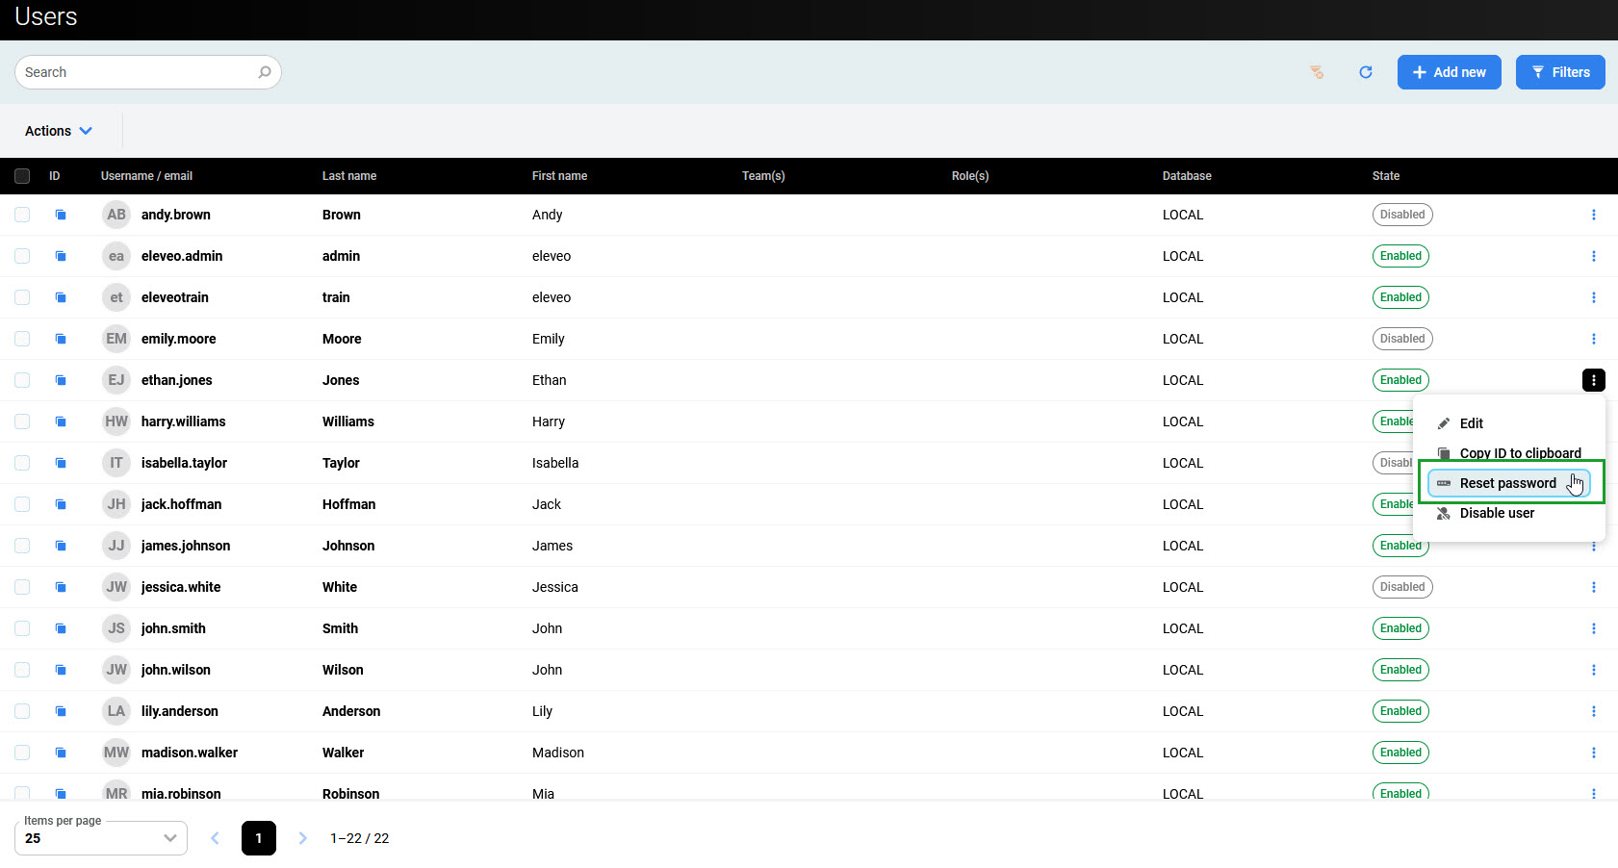The image size is (1618, 868).
Task: Click inside the Search input field
Action: pos(135,72)
